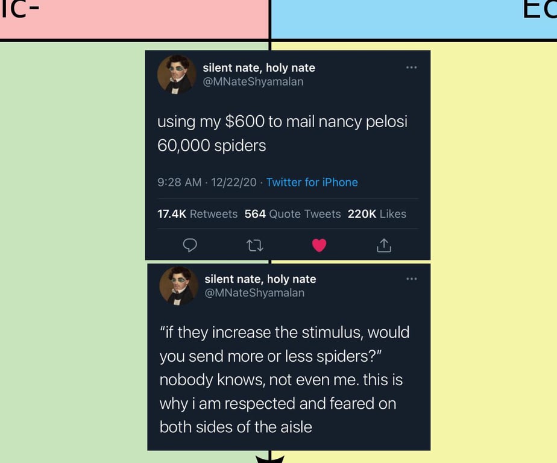Viewport: 557px width, 463px height.
Task: Open the first tweet's three-dot menu
Action: coord(411,67)
